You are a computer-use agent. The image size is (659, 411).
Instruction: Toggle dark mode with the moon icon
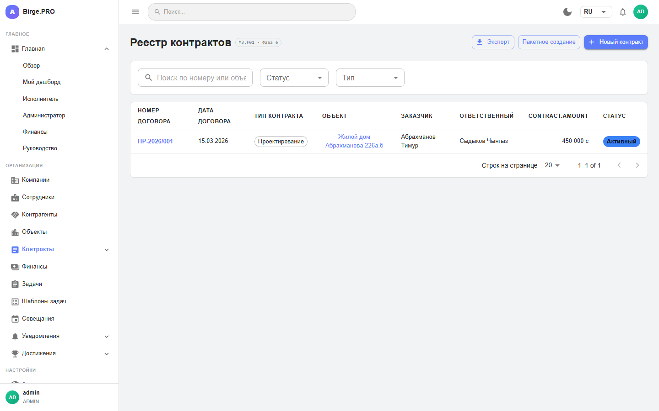pos(567,12)
